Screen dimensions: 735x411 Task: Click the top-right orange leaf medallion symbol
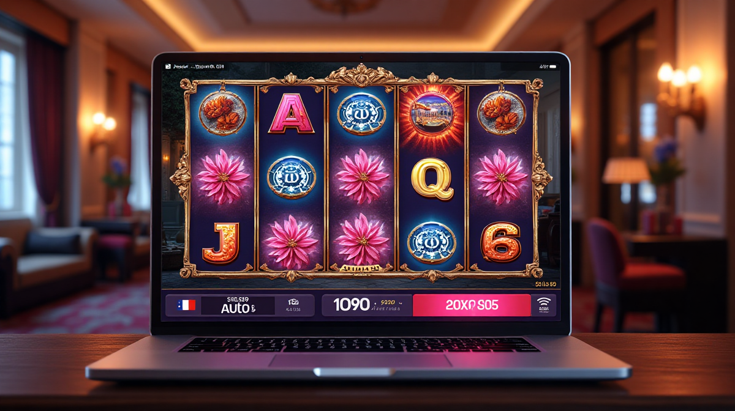pos(501,113)
